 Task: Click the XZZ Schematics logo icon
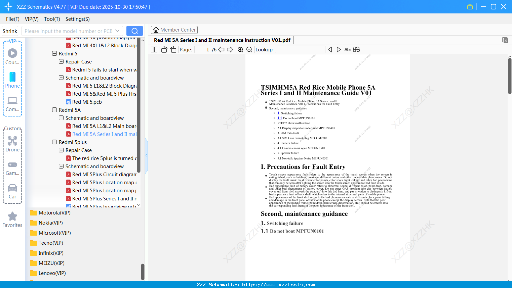(x=8, y=7)
